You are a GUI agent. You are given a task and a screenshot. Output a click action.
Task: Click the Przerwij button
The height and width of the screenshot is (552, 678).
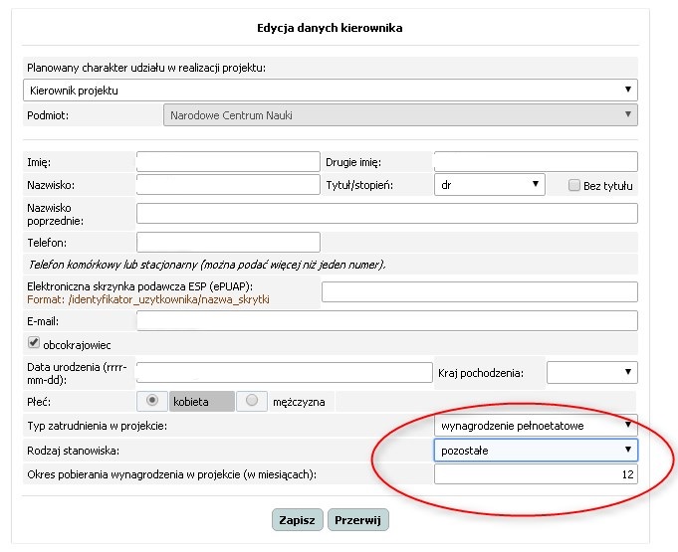tap(358, 519)
